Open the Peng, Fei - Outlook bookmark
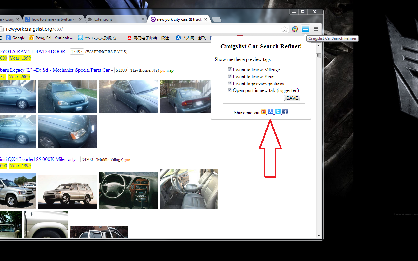The image size is (418, 261). (x=51, y=38)
